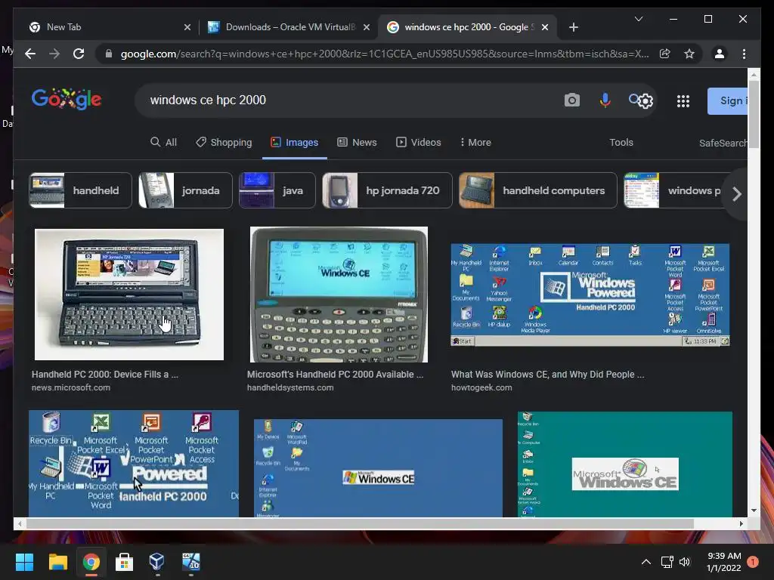774x580 pixels.
Task: Open File Explorer from the taskbar
Action: tap(57, 562)
